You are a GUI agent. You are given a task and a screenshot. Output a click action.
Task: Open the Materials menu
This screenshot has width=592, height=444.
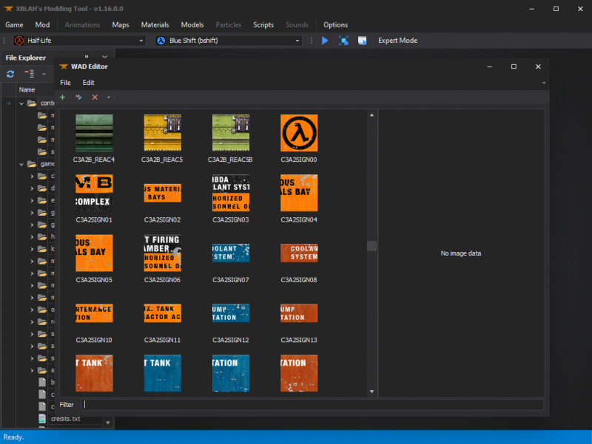155,24
